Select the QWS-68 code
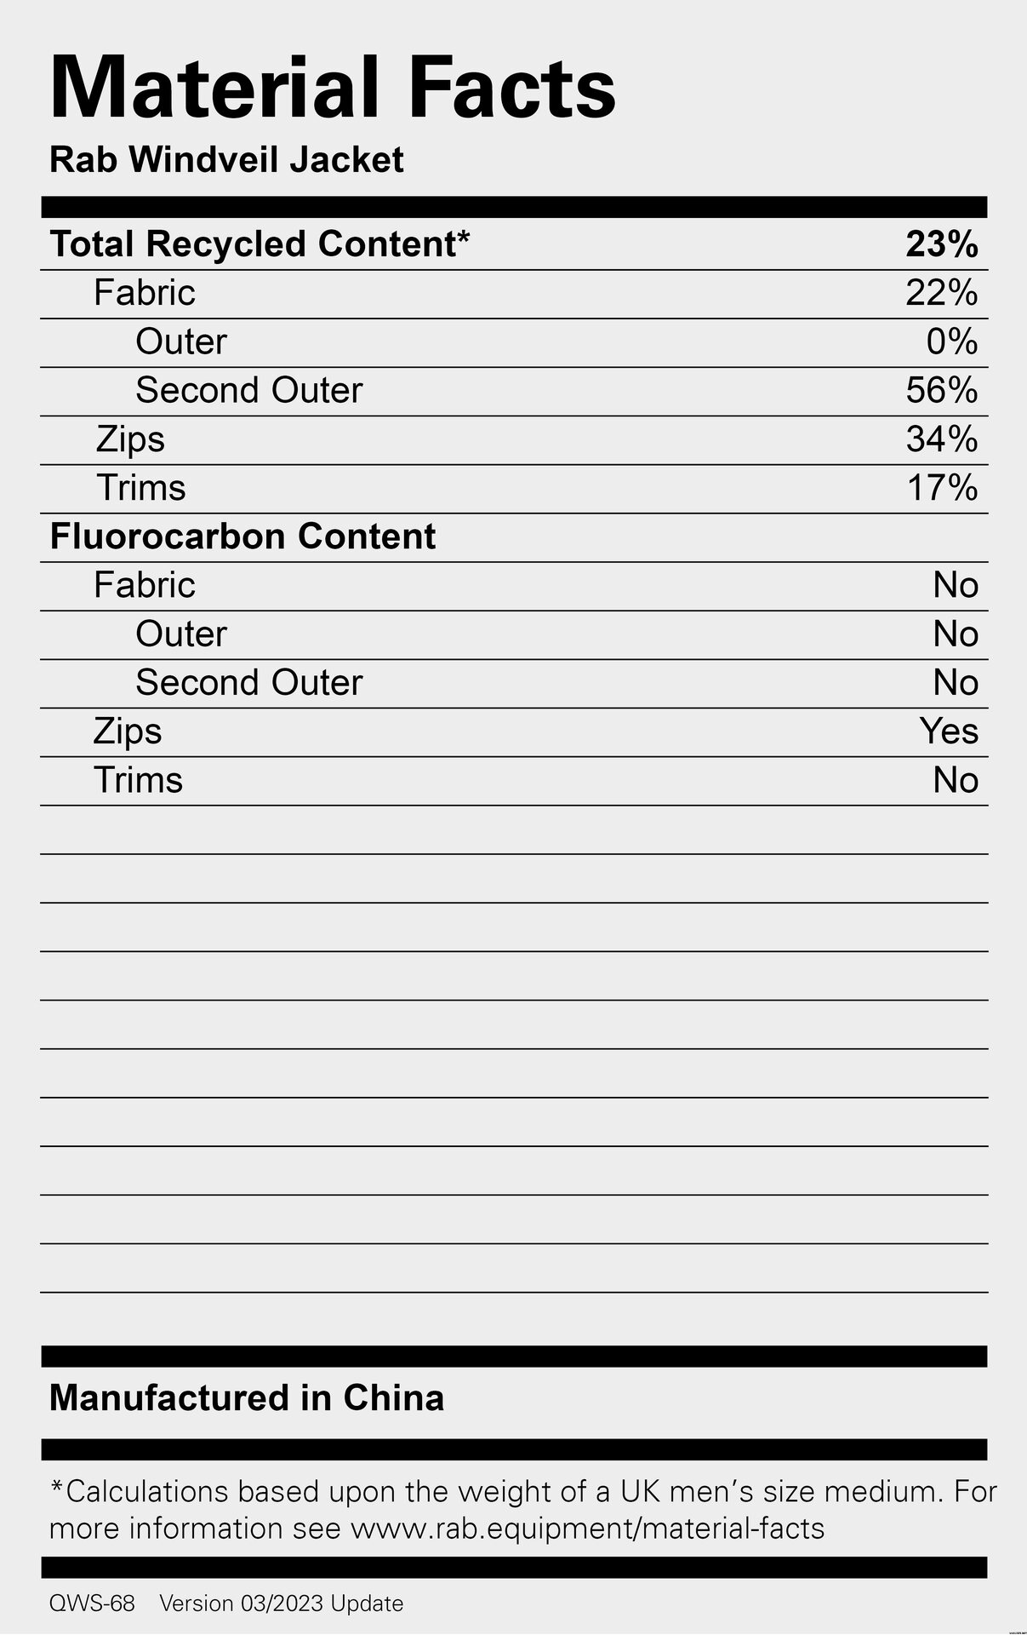Viewport: 1027px width, 1635px height. [92, 1603]
